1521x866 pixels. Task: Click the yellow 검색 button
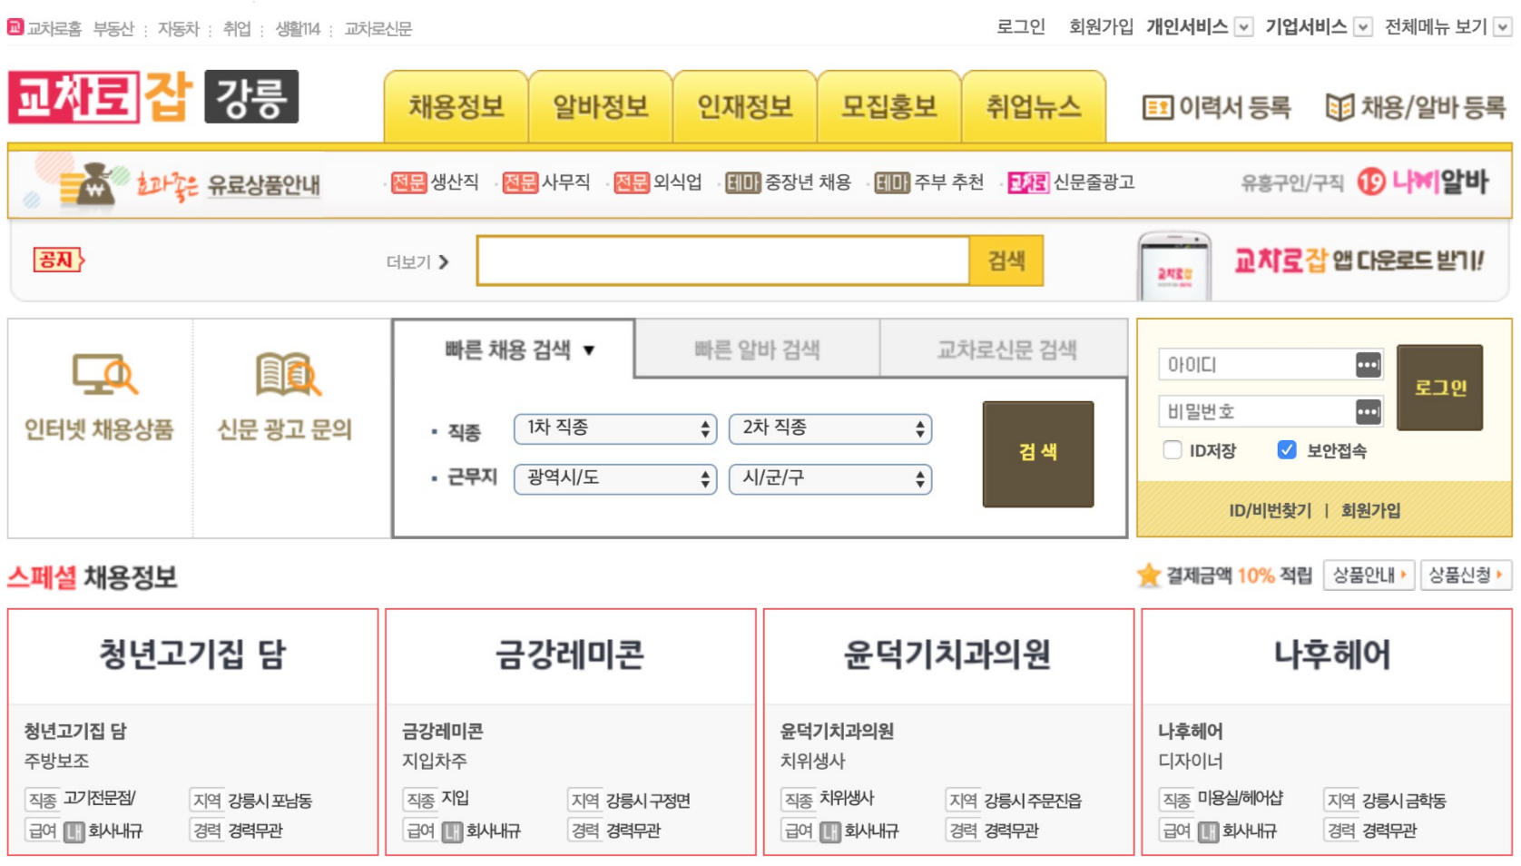click(x=1006, y=261)
